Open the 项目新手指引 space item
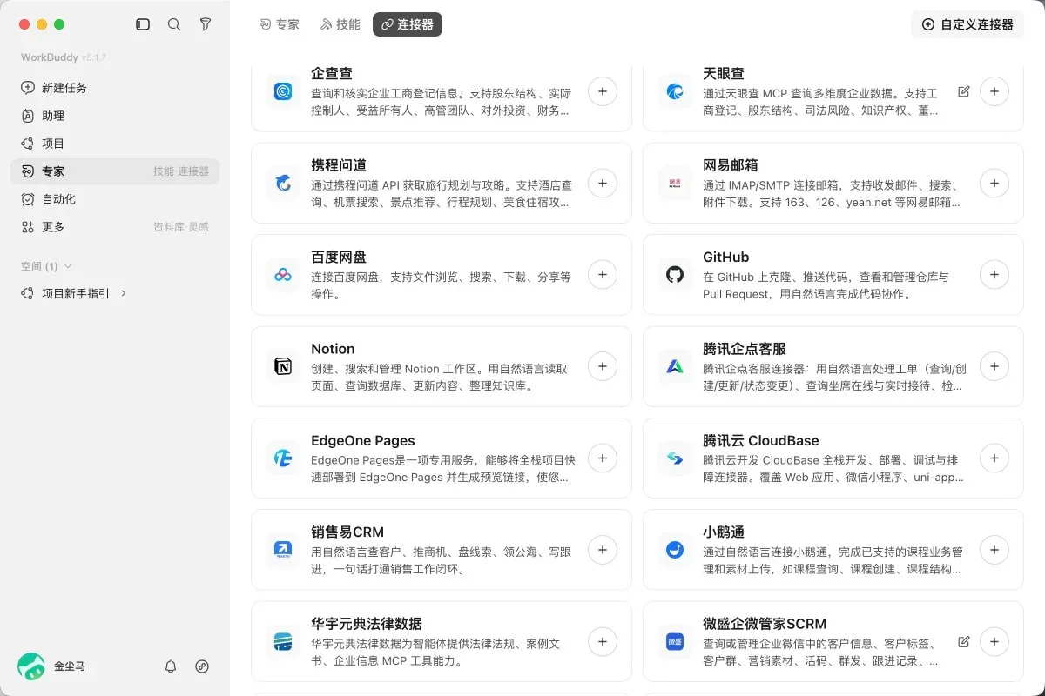Image resolution: width=1045 pixels, height=696 pixels. click(x=115, y=293)
